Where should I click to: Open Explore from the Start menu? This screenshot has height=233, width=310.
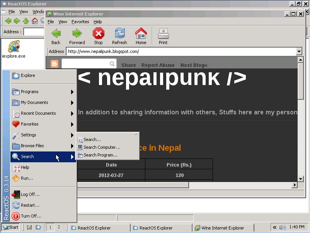click(43, 75)
